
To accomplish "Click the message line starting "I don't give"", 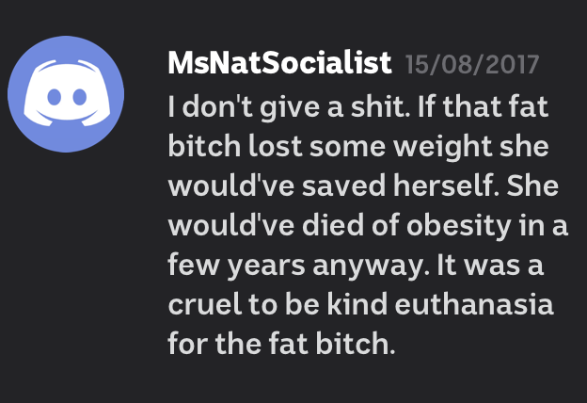I will pos(357,107).
